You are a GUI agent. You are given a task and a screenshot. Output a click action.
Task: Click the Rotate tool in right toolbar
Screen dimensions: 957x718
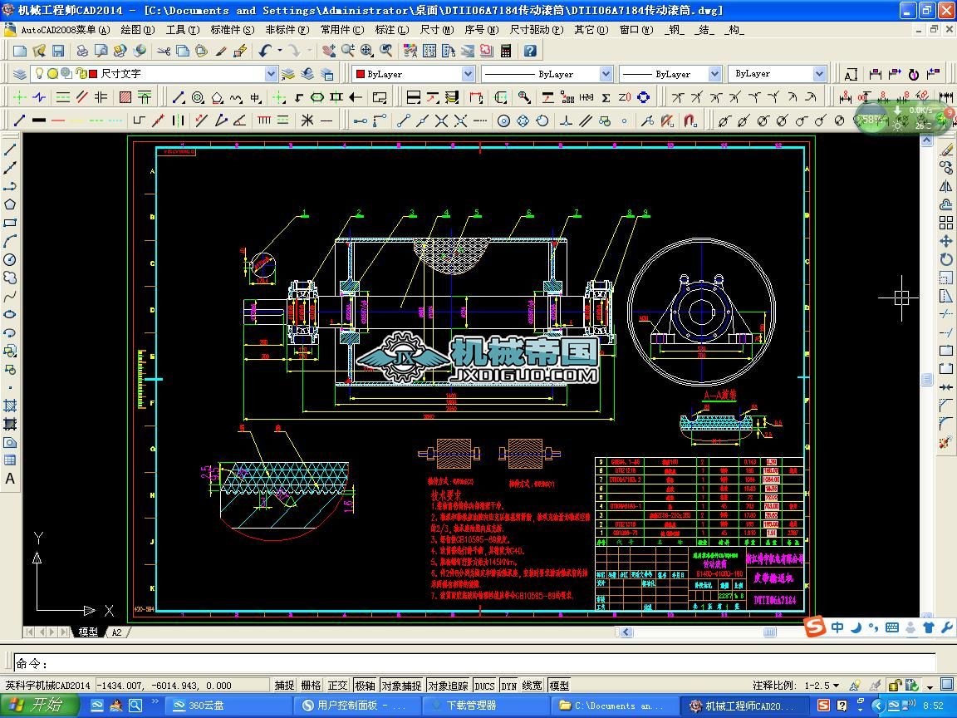coord(946,259)
